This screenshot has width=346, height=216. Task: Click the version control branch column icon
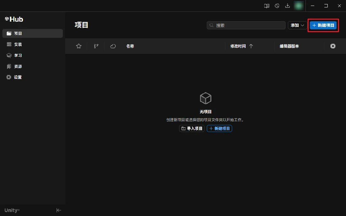tap(96, 46)
